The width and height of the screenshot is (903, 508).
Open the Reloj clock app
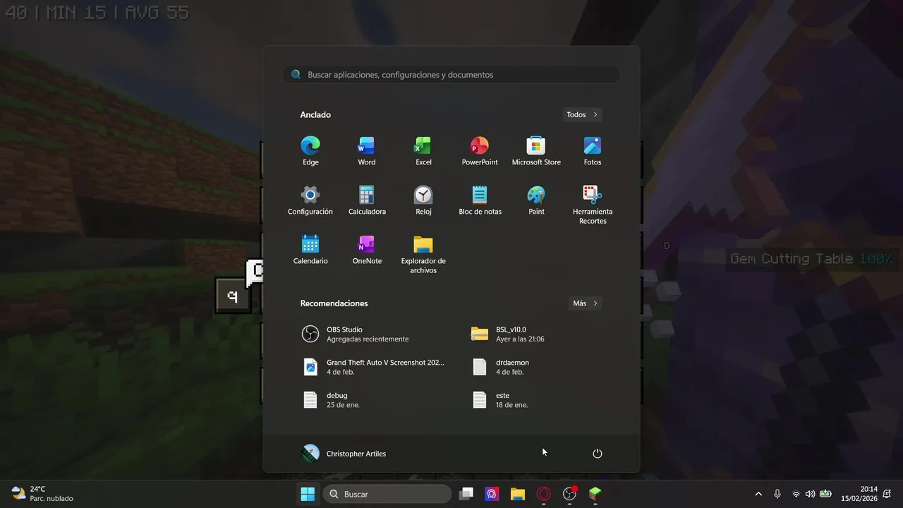click(423, 200)
